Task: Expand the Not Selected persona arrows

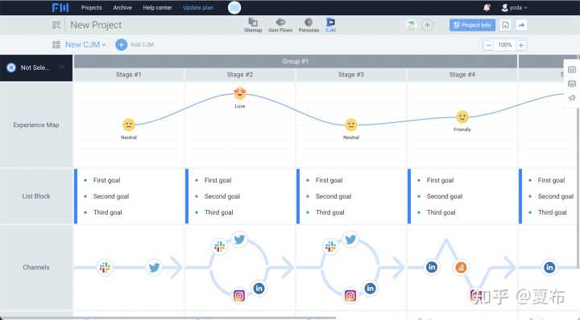Action: coord(62,68)
